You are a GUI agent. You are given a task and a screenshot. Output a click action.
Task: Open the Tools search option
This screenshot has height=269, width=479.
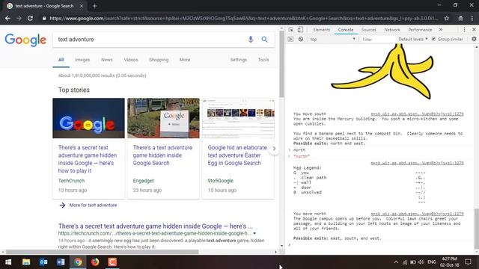[263, 60]
